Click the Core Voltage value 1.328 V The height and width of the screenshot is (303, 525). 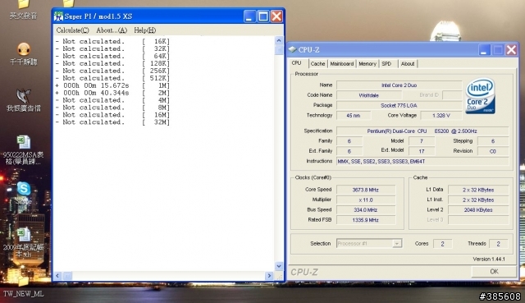(441, 115)
